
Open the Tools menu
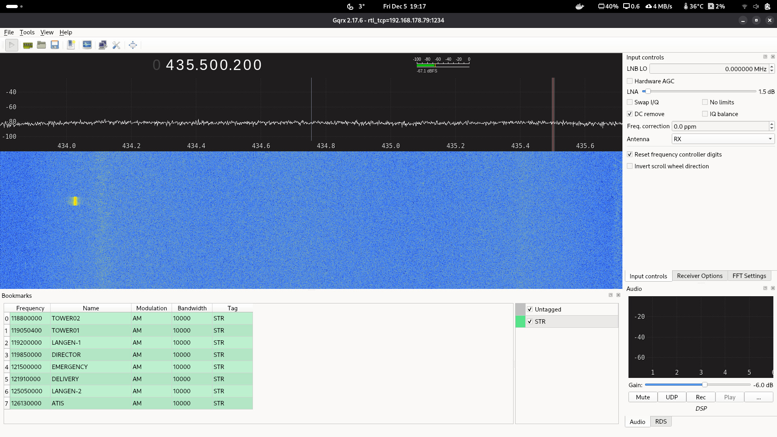click(x=27, y=32)
